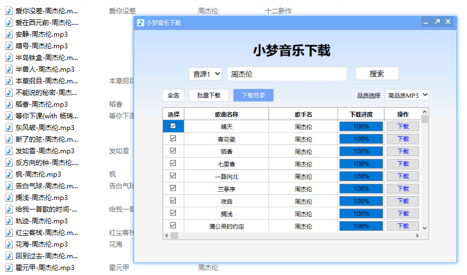Click the 100% progress bar for 夜曲
467x275 pixels.
(361, 201)
